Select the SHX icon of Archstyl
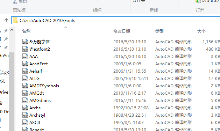The width and height of the screenshot is (220, 131). [x=25, y=115]
